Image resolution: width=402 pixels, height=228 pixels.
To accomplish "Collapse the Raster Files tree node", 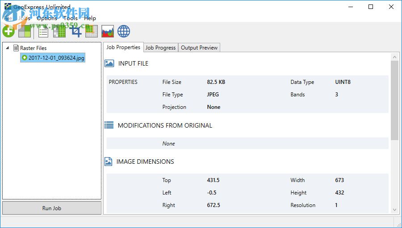I will click(8, 48).
